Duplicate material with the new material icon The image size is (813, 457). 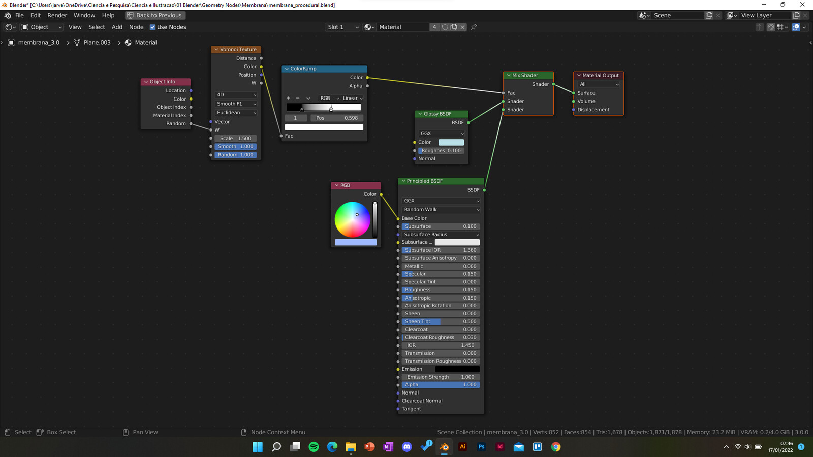tap(454, 27)
